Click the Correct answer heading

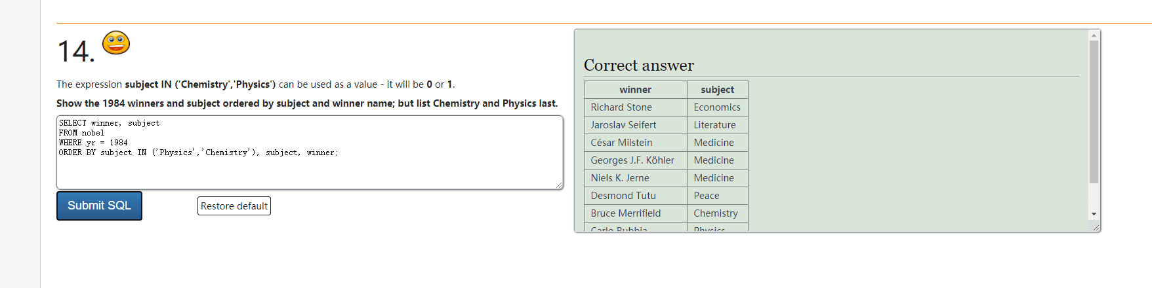click(638, 65)
